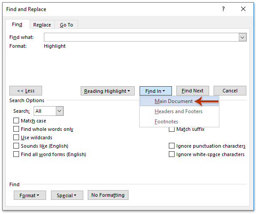Click the Find Next button
This screenshot has width=257, height=214.
point(193,91)
